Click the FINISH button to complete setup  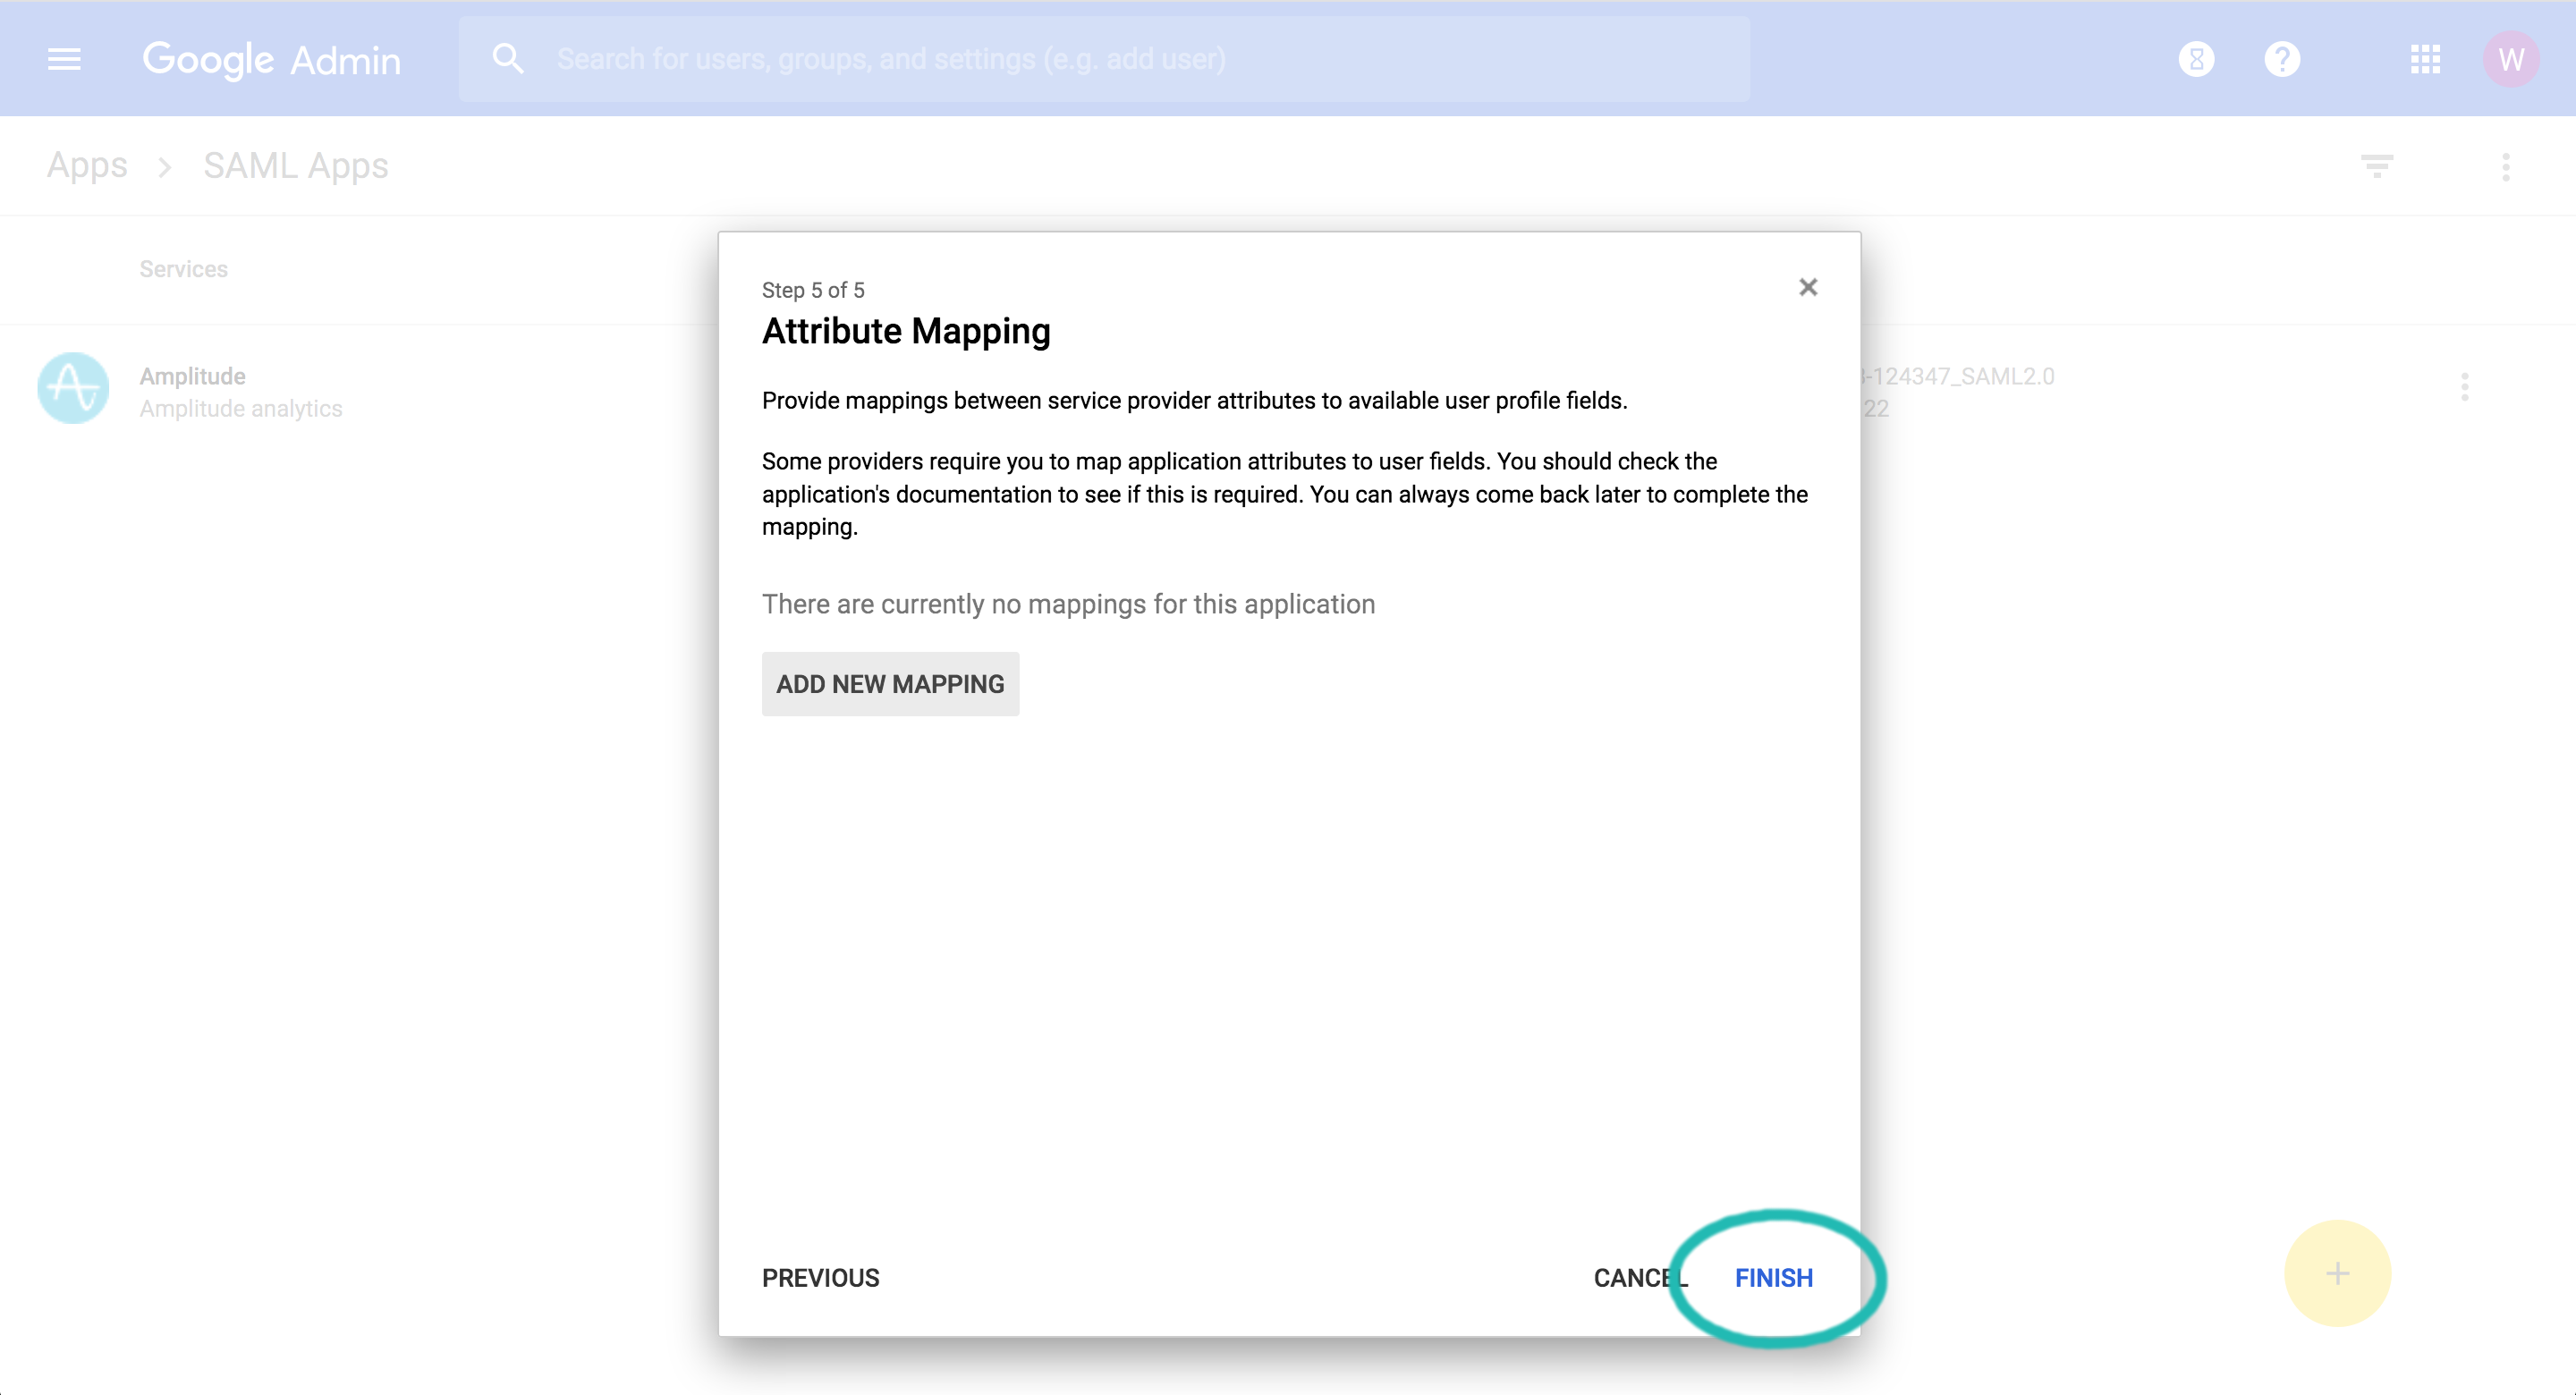click(1774, 1276)
